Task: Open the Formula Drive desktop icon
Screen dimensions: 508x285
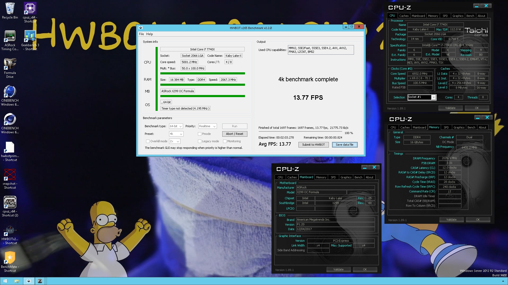Action: pyautogui.click(x=10, y=68)
